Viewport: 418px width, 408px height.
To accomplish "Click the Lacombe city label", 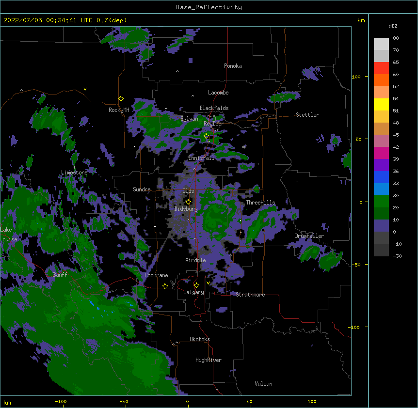I will click(218, 93).
